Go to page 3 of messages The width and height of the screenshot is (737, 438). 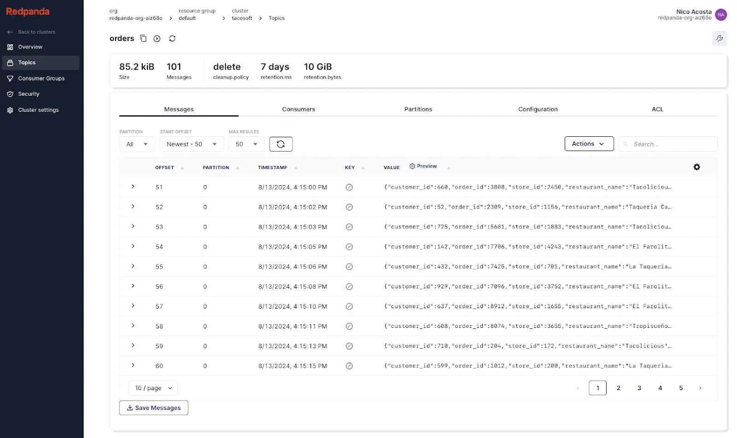click(639, 388)
